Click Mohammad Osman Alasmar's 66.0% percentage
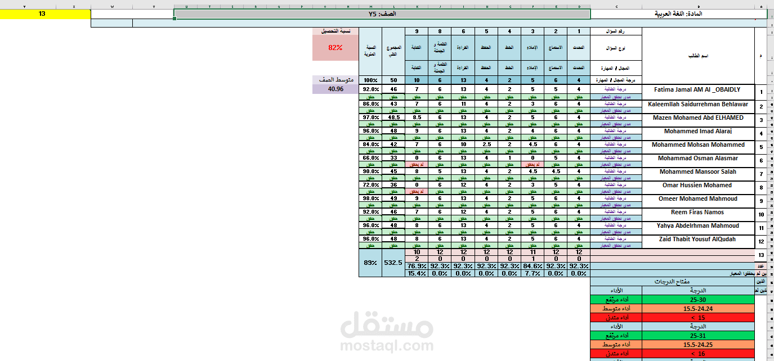The image size is (774, 361). (370, 158)
